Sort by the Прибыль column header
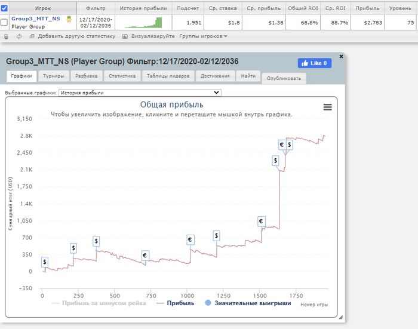418x329 pixels. (367, 8)
